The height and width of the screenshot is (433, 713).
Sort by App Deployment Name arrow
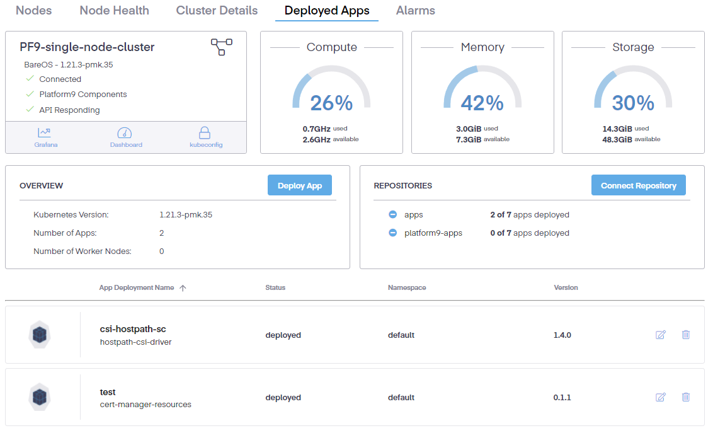183,288
